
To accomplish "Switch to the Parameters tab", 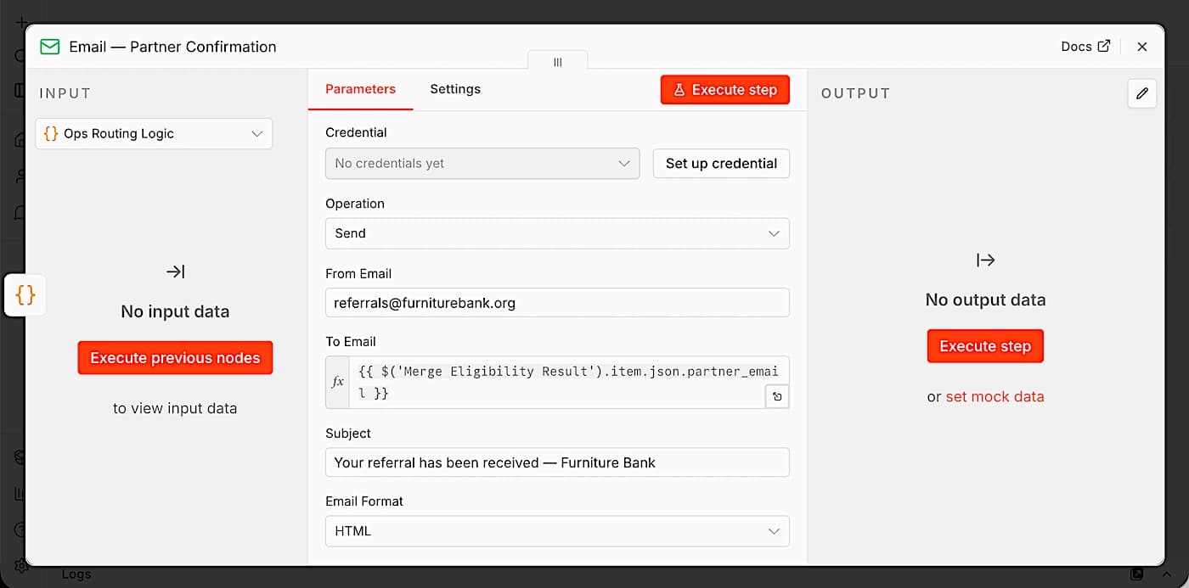I will [360, 89].
